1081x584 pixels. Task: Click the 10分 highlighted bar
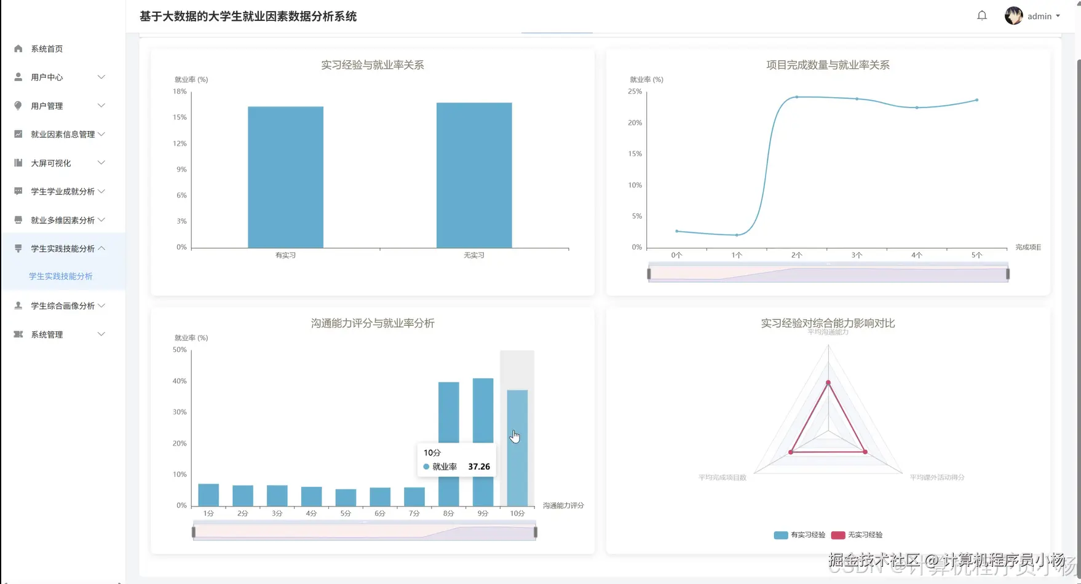point(517,448)
